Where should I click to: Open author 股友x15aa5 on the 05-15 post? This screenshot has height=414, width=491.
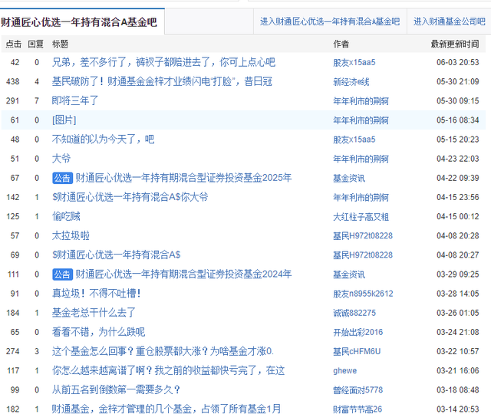(354, 140)
